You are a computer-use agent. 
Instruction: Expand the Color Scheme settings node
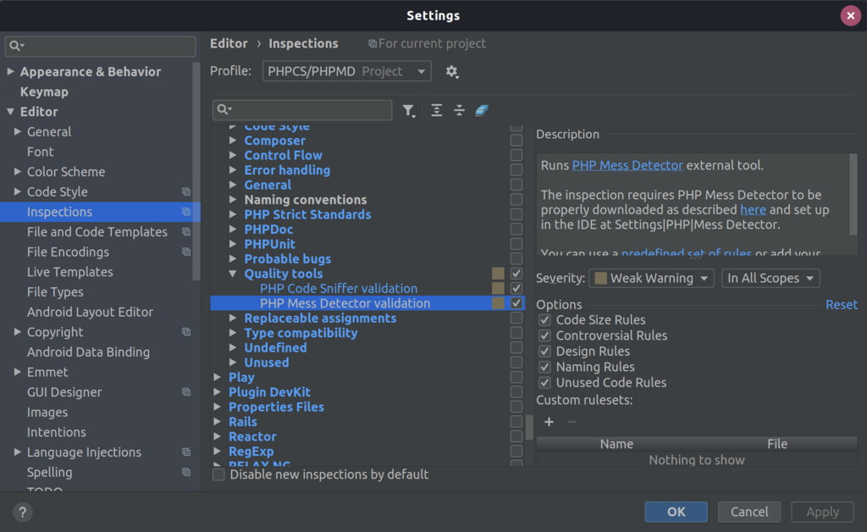point(17,171)
